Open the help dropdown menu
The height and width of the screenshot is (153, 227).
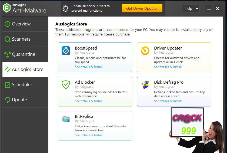(x=191, y=9)
